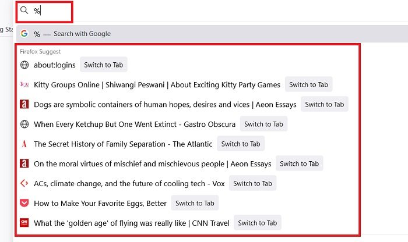Click Switch to Tab for Vox cooling tech
This screenshot has height=242, width=408.
tap(252, 183)
